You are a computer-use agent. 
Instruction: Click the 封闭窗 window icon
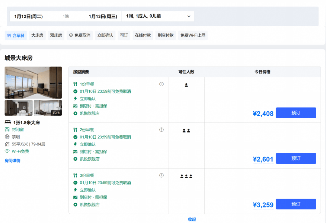7,130
